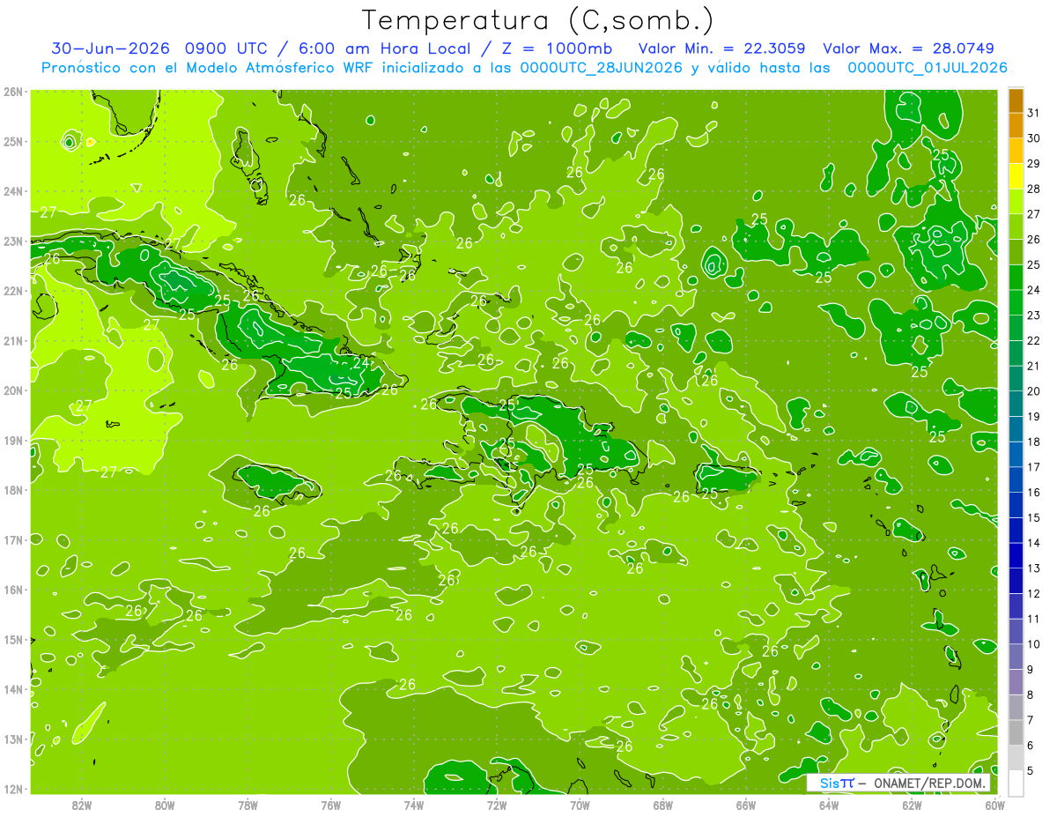Viewport: 1057px width, 817px height.
Task: Click the 14N latitude axis label
Action: (13, 689)
